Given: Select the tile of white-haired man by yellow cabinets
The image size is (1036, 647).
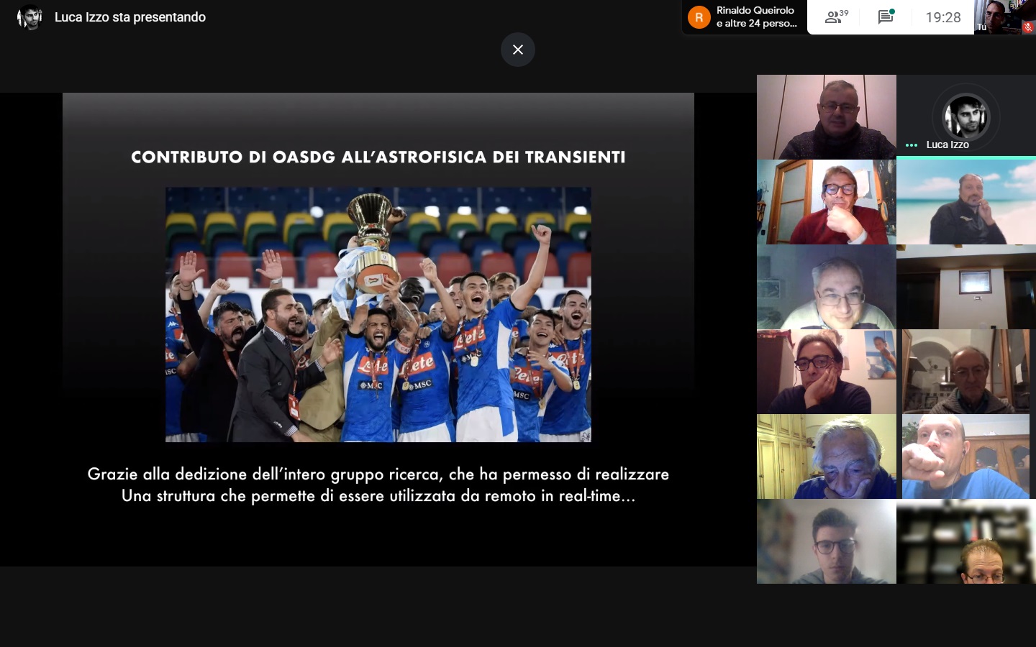Looking at the screenshot, I should tap(827, 456).
